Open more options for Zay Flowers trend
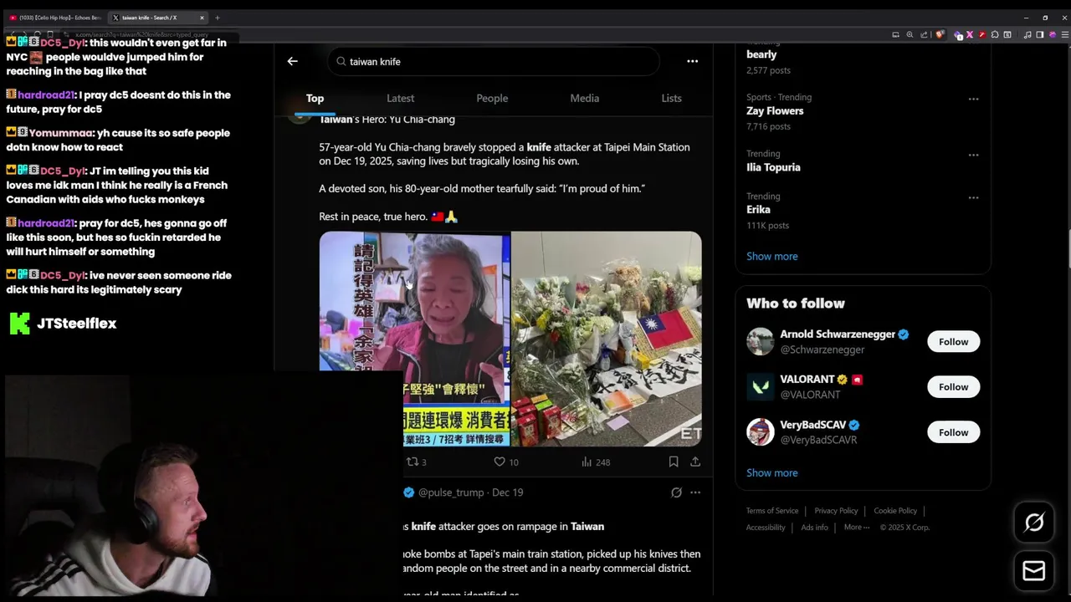Viewport: 1071px width, 602px height. (973, 99)
